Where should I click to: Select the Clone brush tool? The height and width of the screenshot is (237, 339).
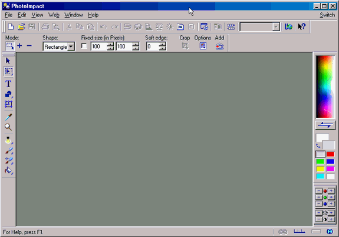tap(9, 161)
